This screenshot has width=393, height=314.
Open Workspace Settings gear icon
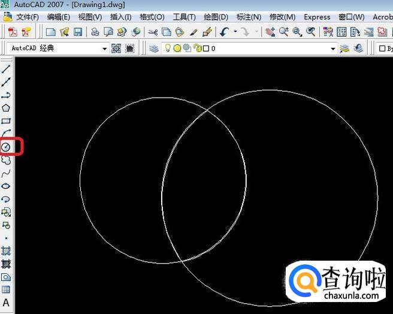116,49
